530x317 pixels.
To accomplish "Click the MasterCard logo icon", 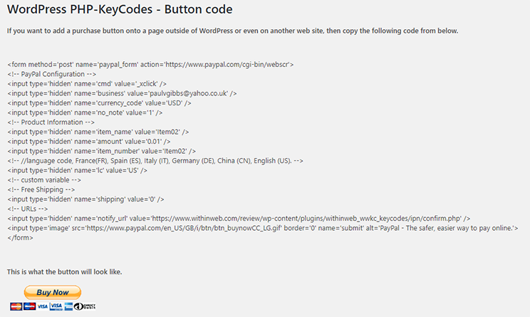I will click(16, 306).
